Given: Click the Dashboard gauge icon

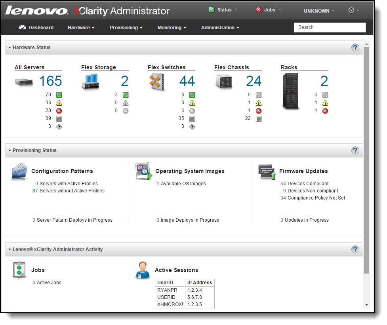Looking at the screenshot, I should [x=22, y=27].
